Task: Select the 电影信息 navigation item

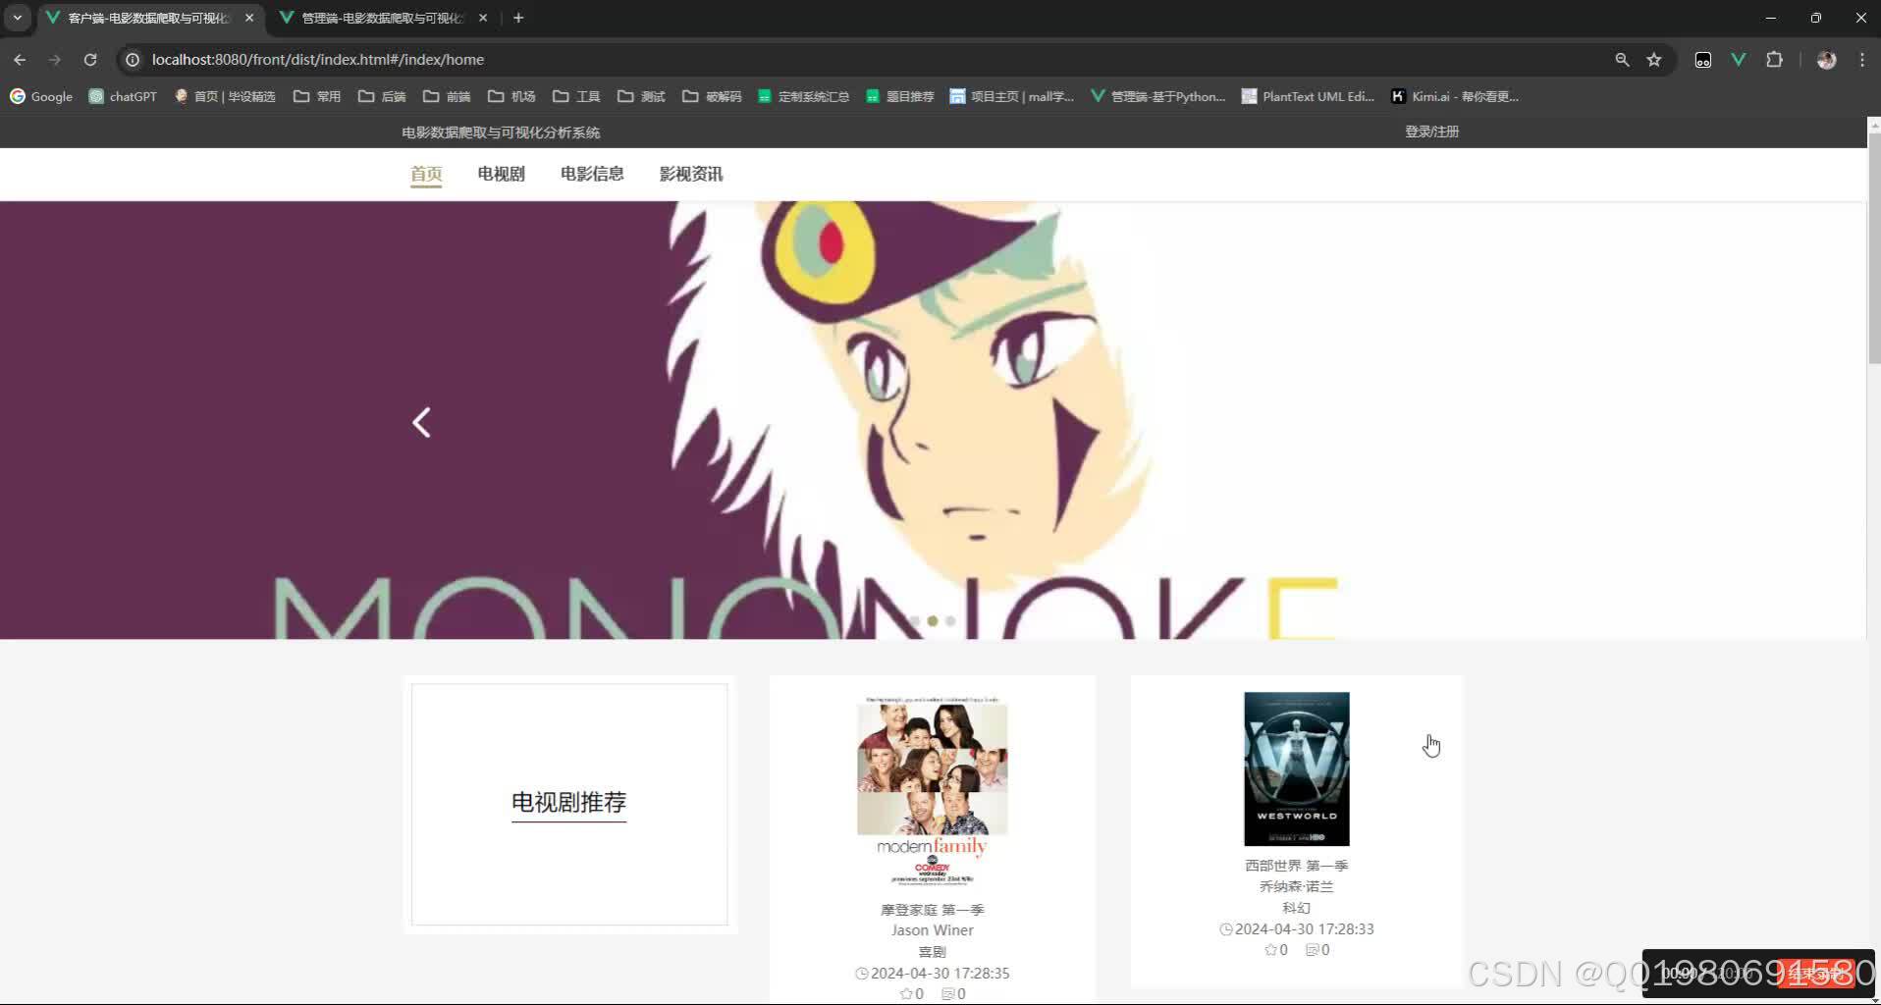Action: (x=592, y=174)
